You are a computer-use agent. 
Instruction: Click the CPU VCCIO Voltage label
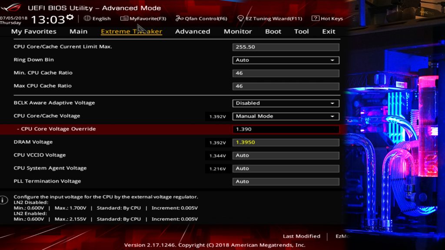tap(40, 155)
